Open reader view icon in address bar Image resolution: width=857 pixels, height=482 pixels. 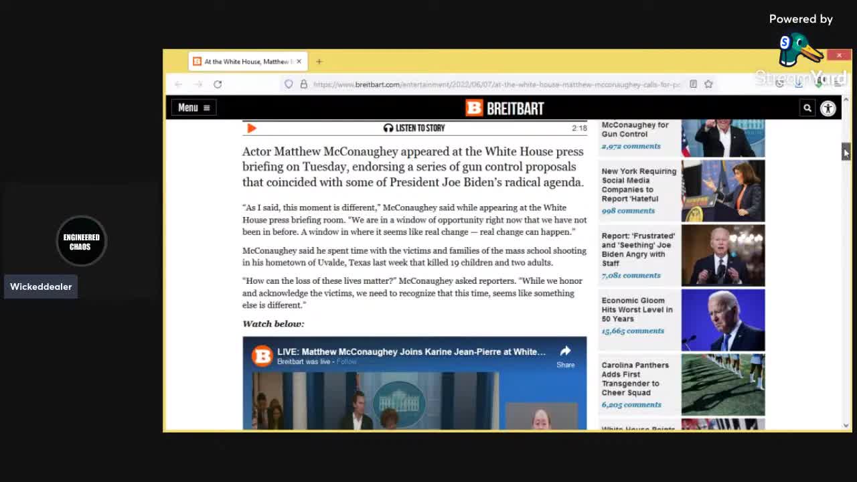tap(693, 84)
